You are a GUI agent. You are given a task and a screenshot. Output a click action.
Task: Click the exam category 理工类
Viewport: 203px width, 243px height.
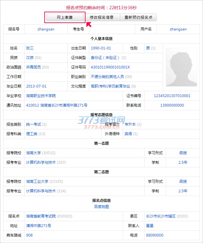(32, 134)
